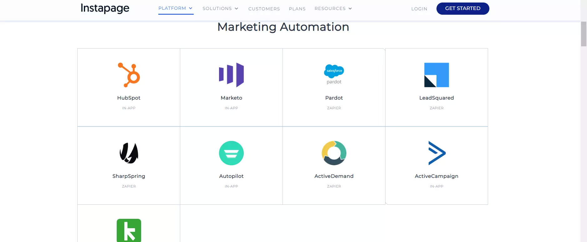Select the Marketo purple bars icon

tap(231, 75)
